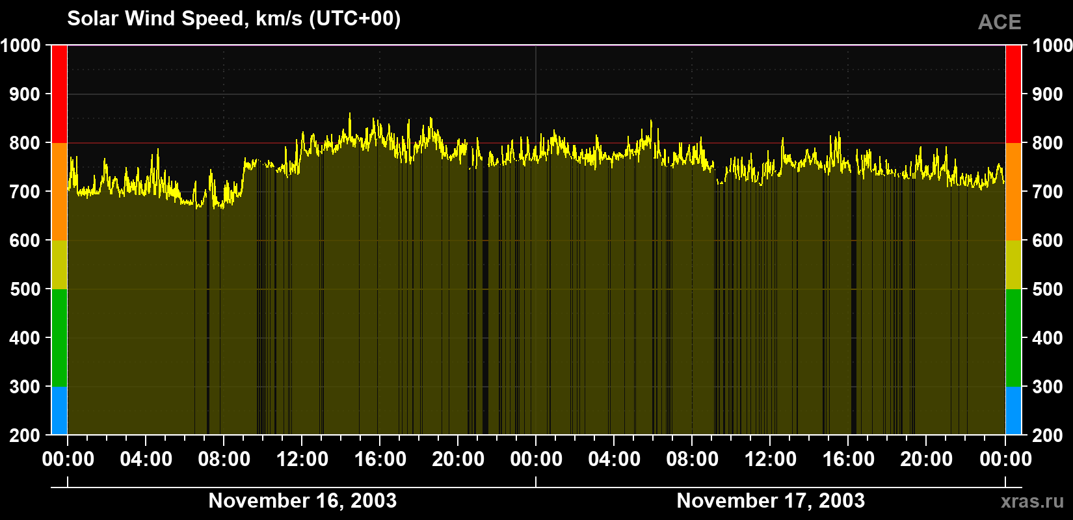
Task: Click the "500" value on the left axis
Action: pyautogui.click(x=25, y=289)
